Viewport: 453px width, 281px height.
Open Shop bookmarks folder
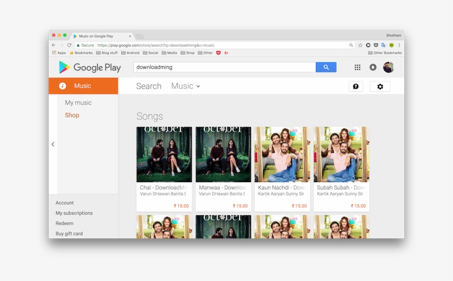tap(187, 53)
